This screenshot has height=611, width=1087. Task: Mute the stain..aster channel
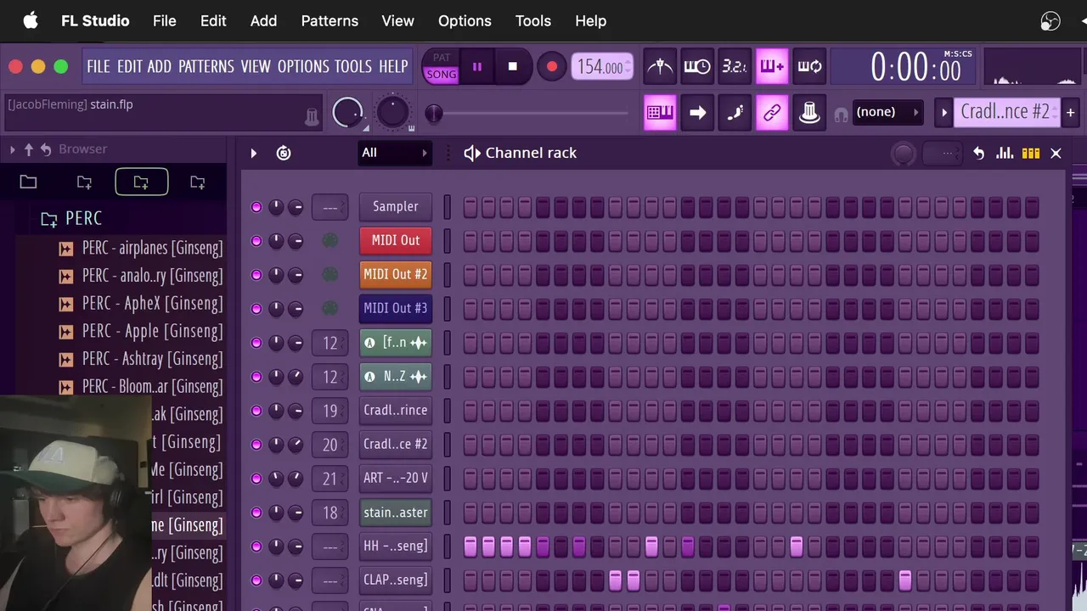pos(256,513)
